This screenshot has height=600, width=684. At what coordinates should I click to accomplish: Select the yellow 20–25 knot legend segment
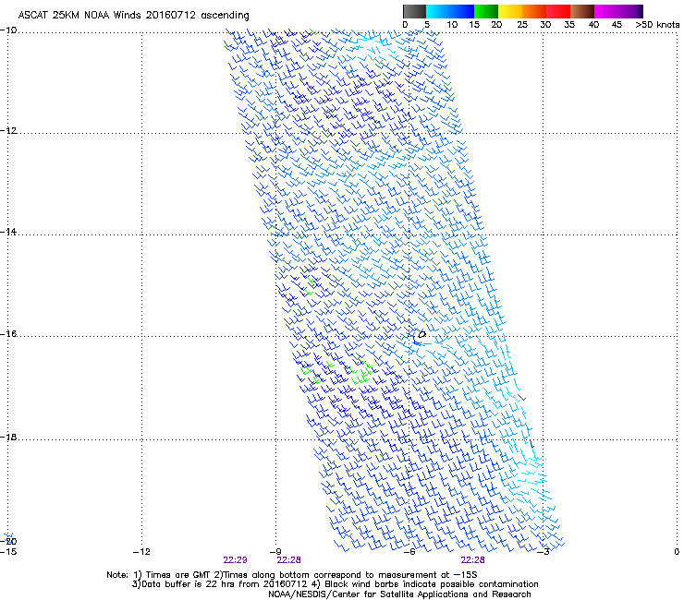tap(510, 11)
